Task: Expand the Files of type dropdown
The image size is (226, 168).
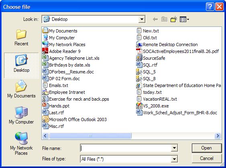Action: tap(174, 159)
